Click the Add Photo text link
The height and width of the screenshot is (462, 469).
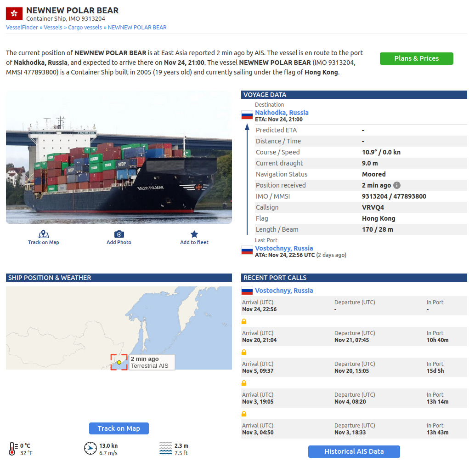click(x=119, y=242)
